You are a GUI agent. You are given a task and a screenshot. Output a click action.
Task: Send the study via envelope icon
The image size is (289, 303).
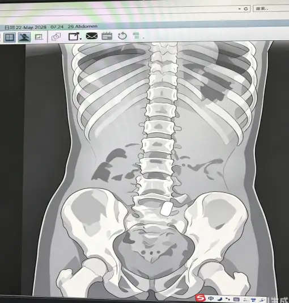click(x=92, y=36)
